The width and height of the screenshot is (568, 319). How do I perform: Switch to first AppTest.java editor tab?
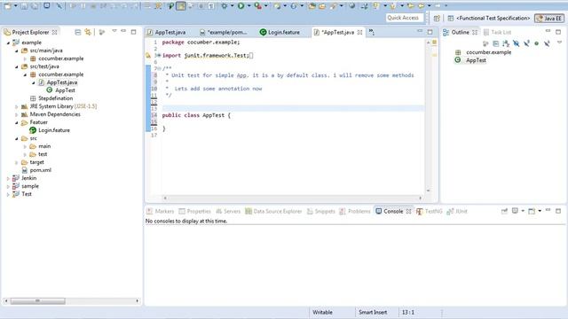(x=167, y=32)
